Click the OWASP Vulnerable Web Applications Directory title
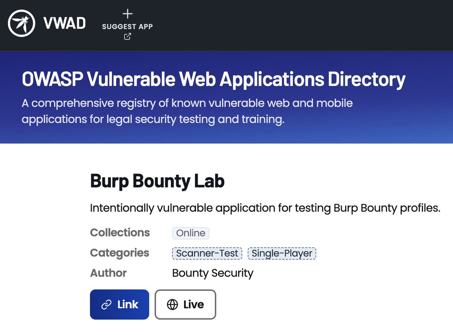The height and width of the screenshot is (335, 453). click(214, 79)
